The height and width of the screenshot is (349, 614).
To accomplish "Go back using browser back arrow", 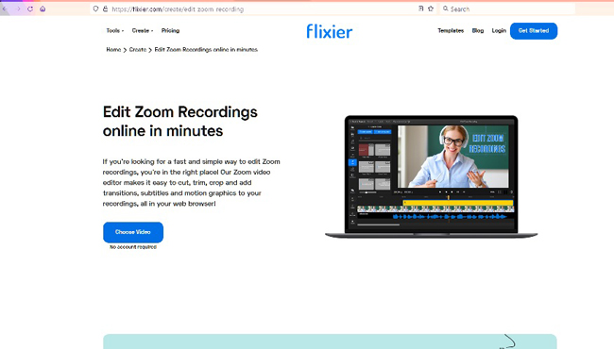I will click(x=5, y=8).
